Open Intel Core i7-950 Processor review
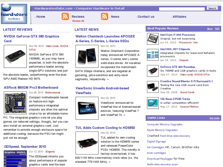 coord(178,35)
